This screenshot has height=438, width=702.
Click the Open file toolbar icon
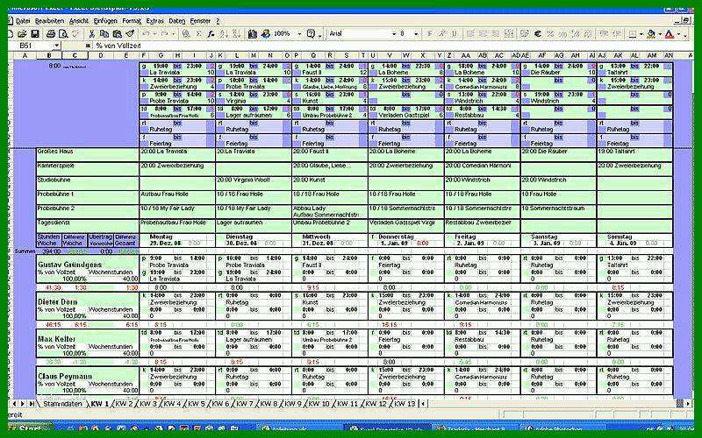pos(23,34)
